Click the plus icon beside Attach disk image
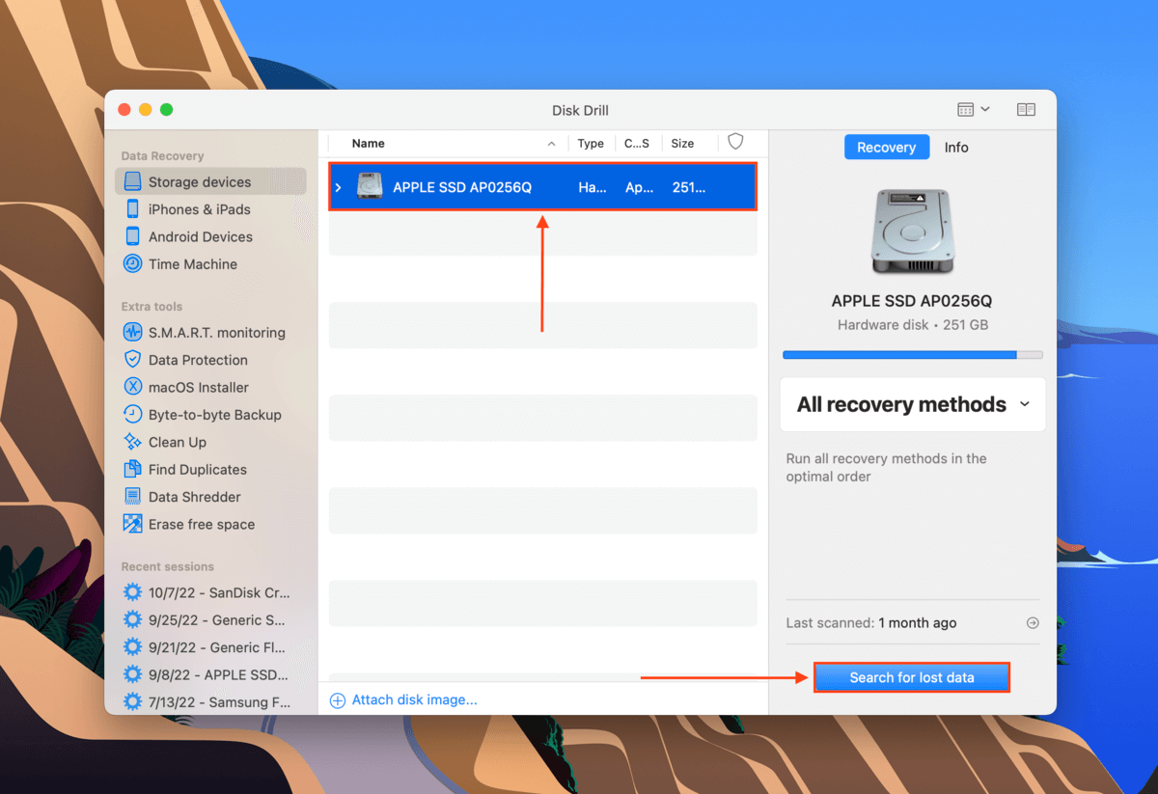Screen dimensions: 1158x794 tap(338, 700)
